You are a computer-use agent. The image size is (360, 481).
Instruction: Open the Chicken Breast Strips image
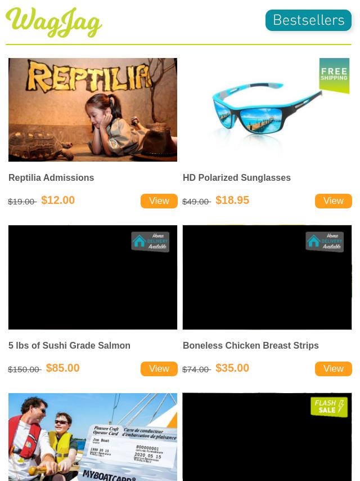pos(267,277)
